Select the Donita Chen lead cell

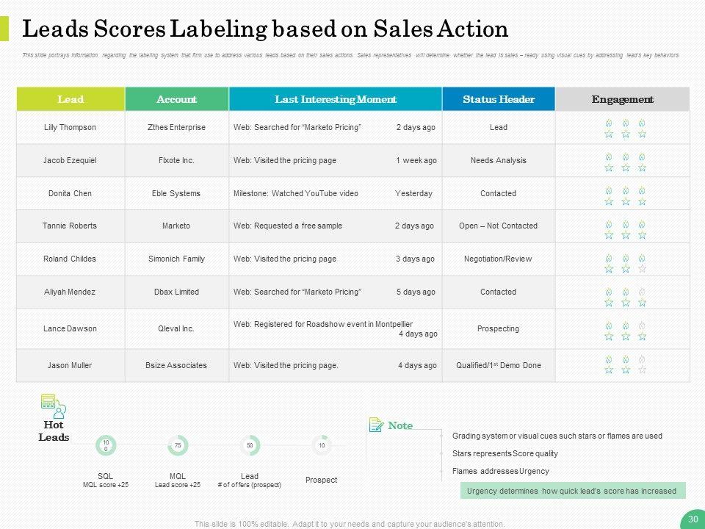(x=70, y=193)
